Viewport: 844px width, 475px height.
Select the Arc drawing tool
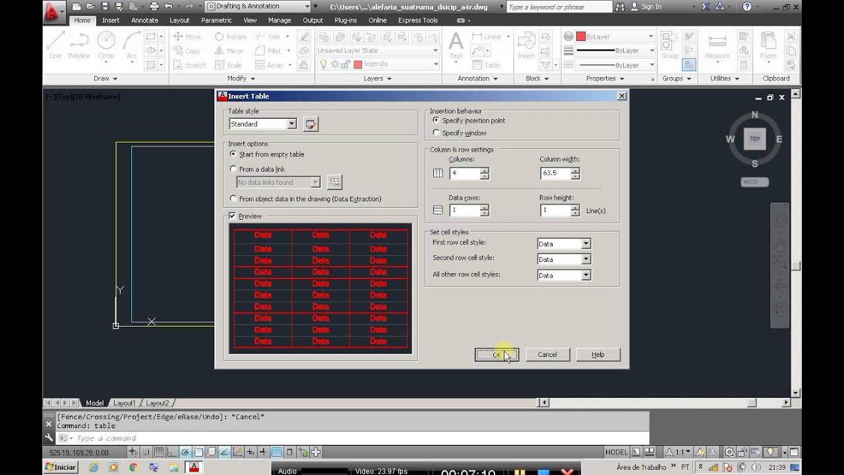coord(130,45)
